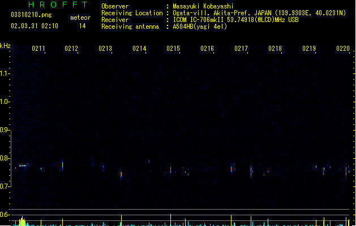
Task: Click the 0.6 frequency axis label
Action: (x=5, y=215)
